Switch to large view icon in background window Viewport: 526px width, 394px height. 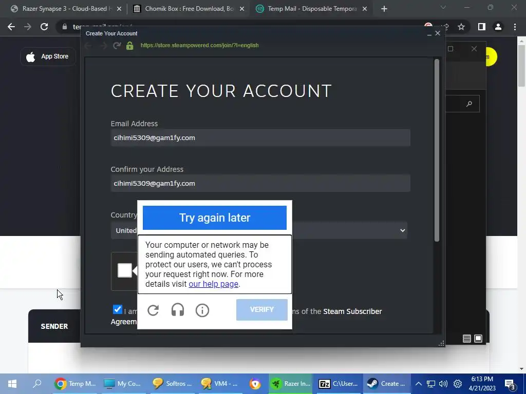pyautogui.click(x=478, y=339)
